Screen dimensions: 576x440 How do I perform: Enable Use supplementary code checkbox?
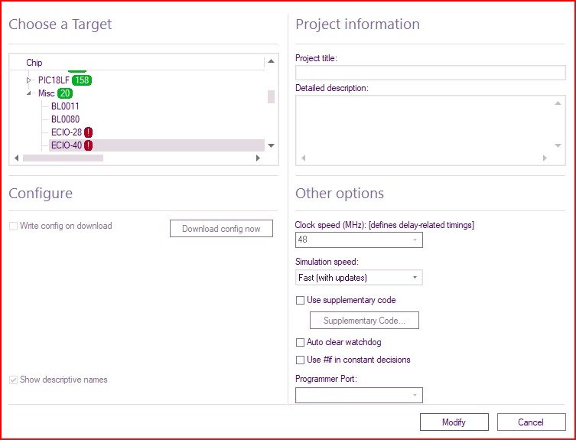(300, 300)
